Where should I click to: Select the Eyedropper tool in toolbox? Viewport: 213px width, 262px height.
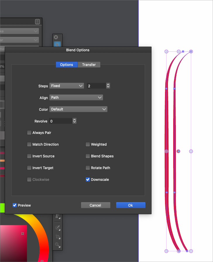(57, 227)
